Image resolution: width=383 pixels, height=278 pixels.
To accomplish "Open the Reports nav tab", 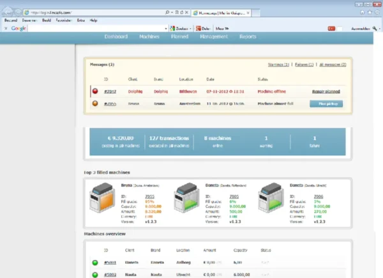I will click(x=248, y=36).
